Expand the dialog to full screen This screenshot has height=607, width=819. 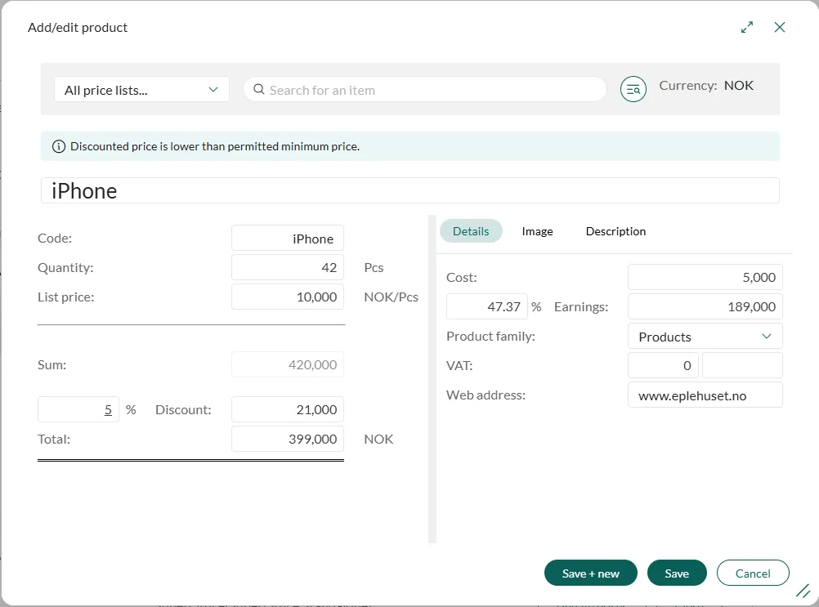(746, 27)
